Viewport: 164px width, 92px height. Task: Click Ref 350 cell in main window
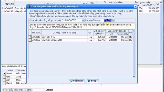[x=157, y=8]
